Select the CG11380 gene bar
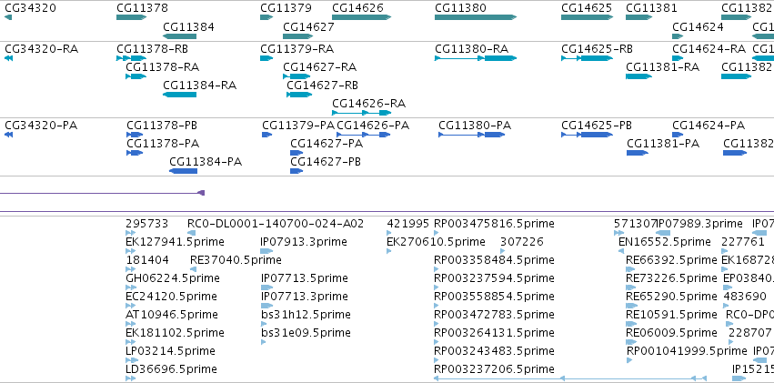This screenshot has height=383, width=774. (x=476, y=17)
